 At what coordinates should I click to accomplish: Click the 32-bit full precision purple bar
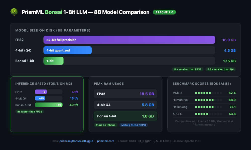coord(129,40)
